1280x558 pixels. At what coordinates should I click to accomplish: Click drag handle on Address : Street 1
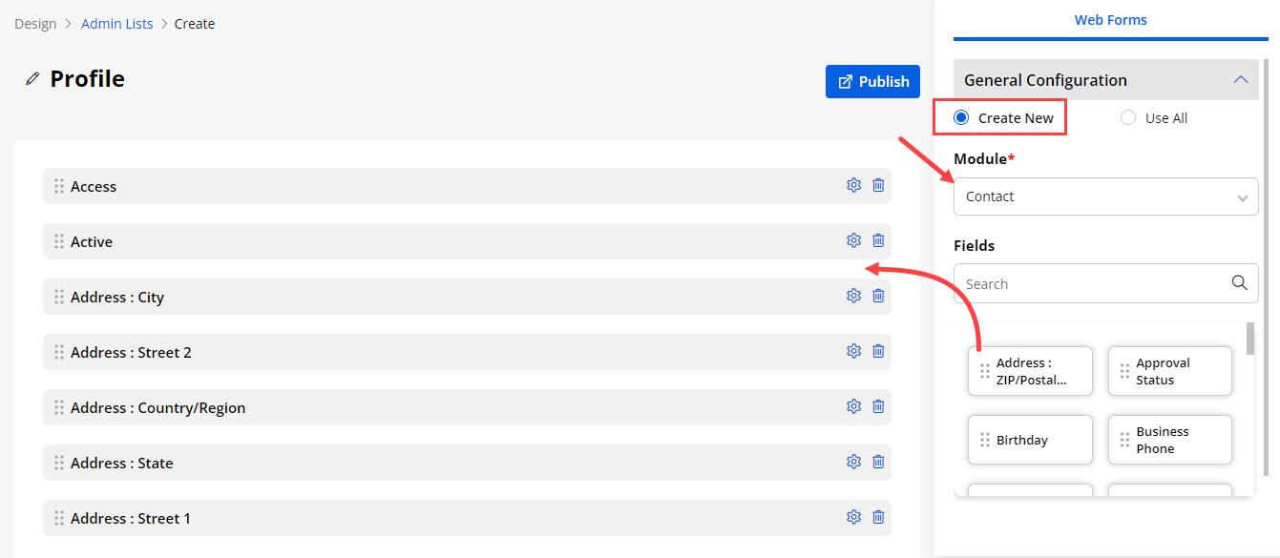pos(59,518)
